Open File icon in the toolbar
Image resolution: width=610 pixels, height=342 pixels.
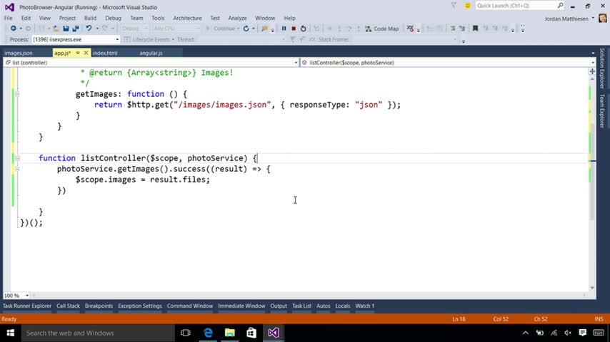coord(56,28)
